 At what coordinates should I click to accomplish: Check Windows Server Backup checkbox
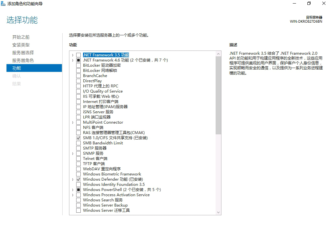[x=78, y=205]
